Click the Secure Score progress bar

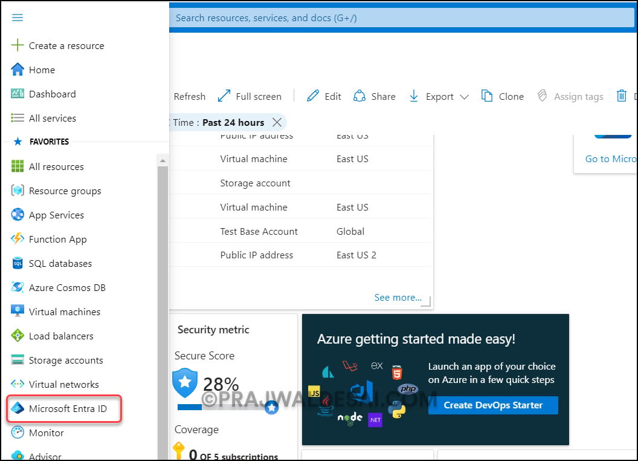tap(225, 407)
